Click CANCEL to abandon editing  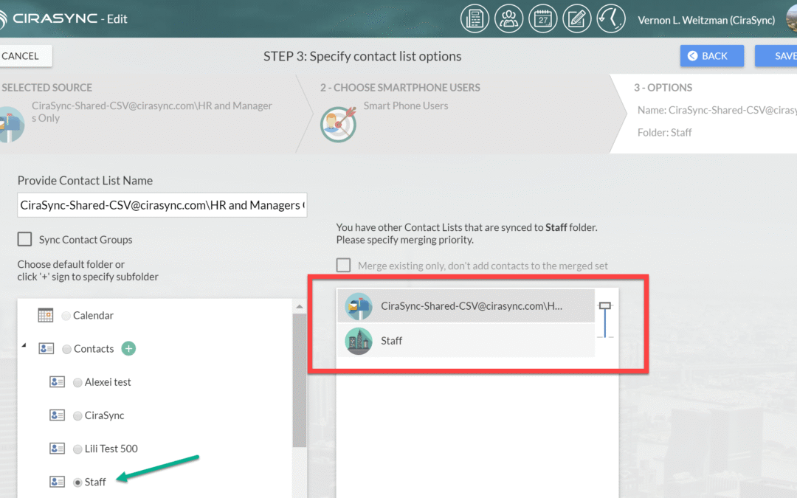click(21, 55)
